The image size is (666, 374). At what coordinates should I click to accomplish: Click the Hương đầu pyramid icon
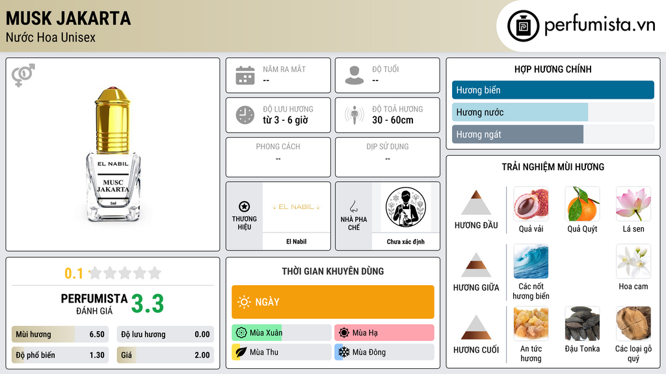[x=476, y=203]
